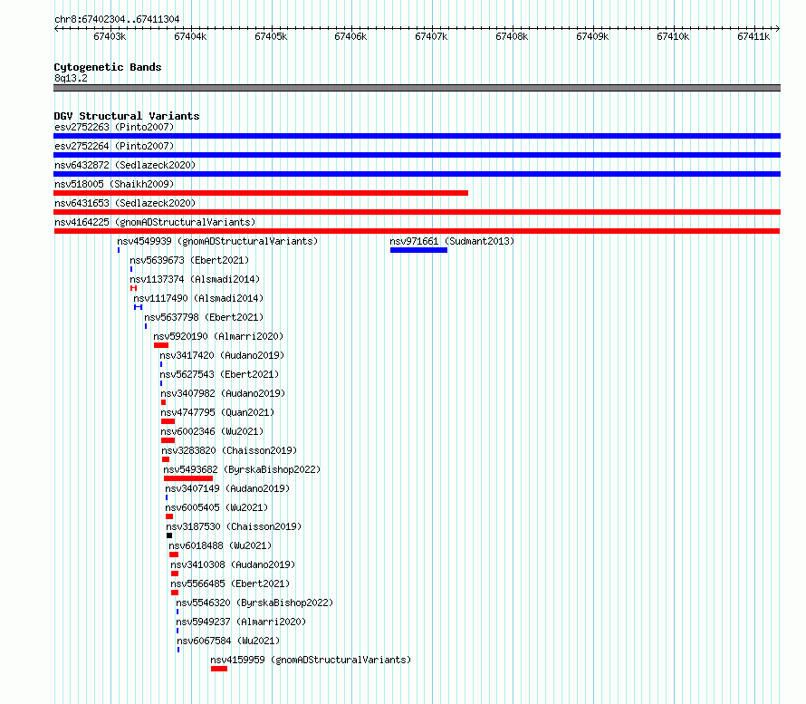Select nsv3283820 (Chaisson2019) label
The height and width of the screenshot is (704, 806).
229,450
